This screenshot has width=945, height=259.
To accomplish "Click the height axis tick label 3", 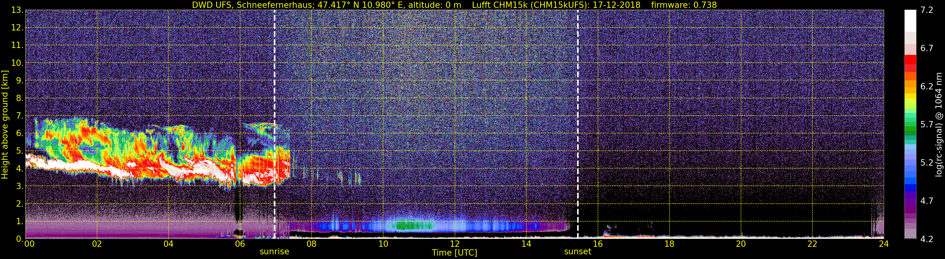I will click(19, 186).
